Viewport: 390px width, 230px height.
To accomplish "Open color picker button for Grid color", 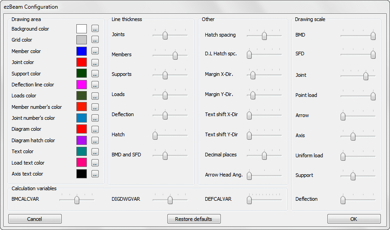I will click(x=95, y=39).
